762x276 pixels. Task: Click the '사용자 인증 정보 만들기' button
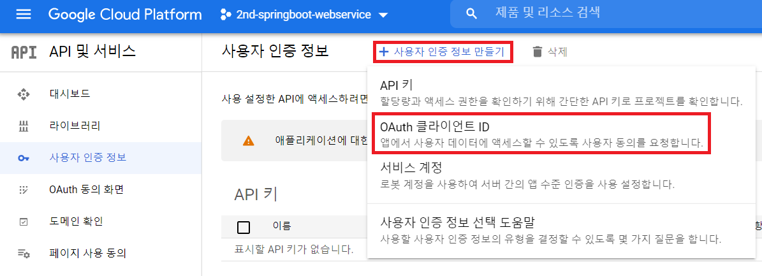pyautogui.click(x=443, y=52)
